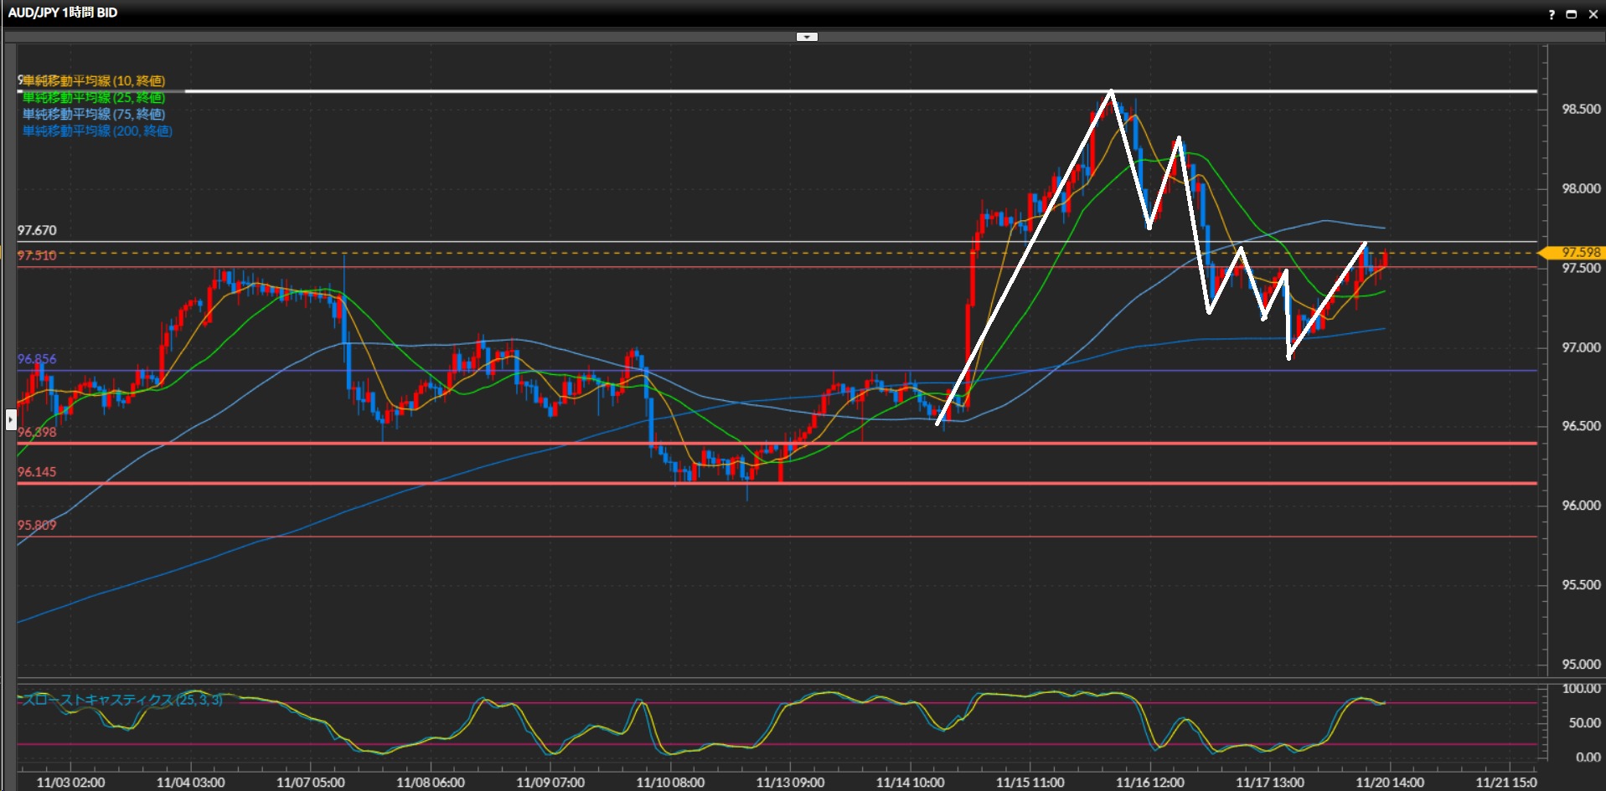The width and height of the screenshot is (1606, 791).
Task: Click the Slow Stochastics (25, 3, 3) label
Action: click(121, 700)
